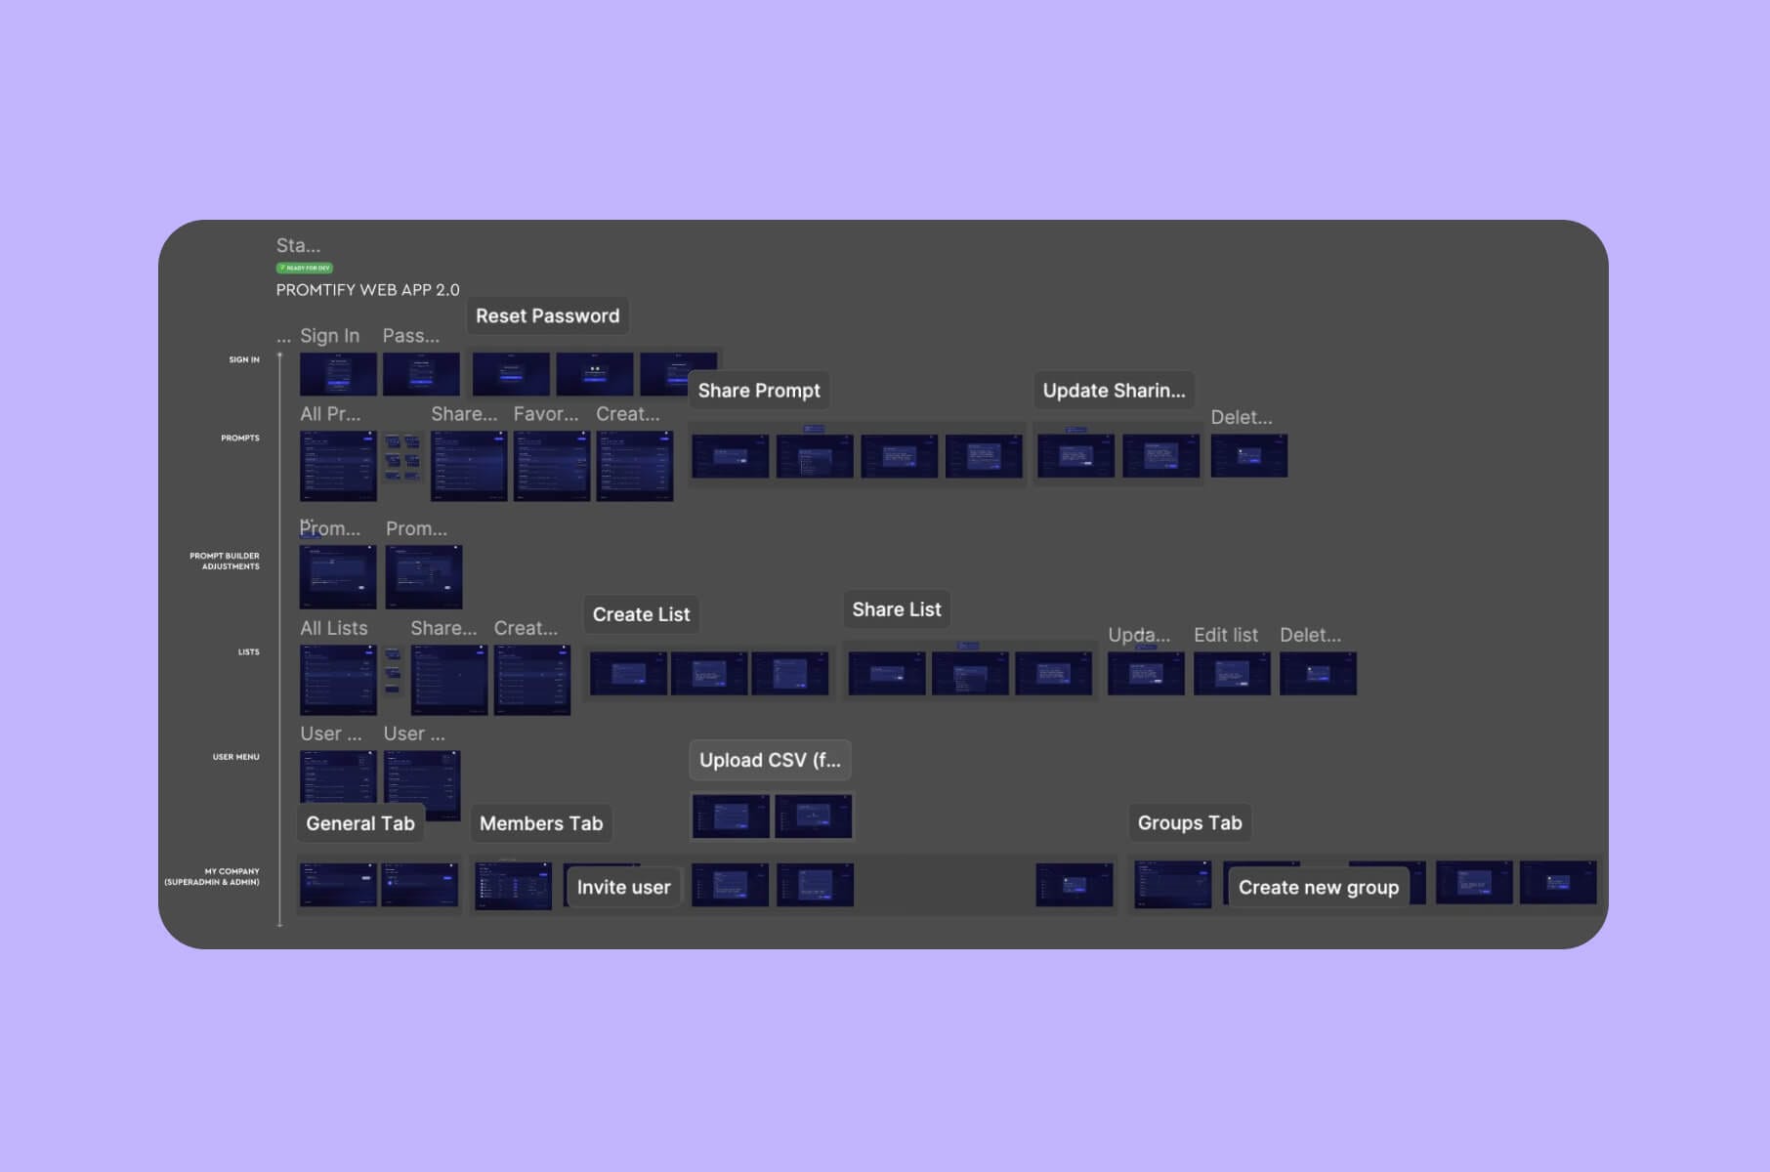This screenshot has width=1770, height=1172.
Task: Select the PROMTIFY WEB APP 2.0 title
Action: click(367, 290)
